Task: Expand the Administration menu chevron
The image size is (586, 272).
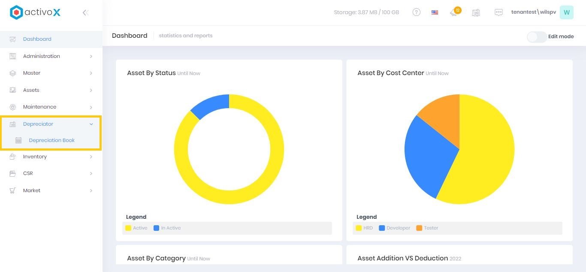Action: (x=91, y=56)
